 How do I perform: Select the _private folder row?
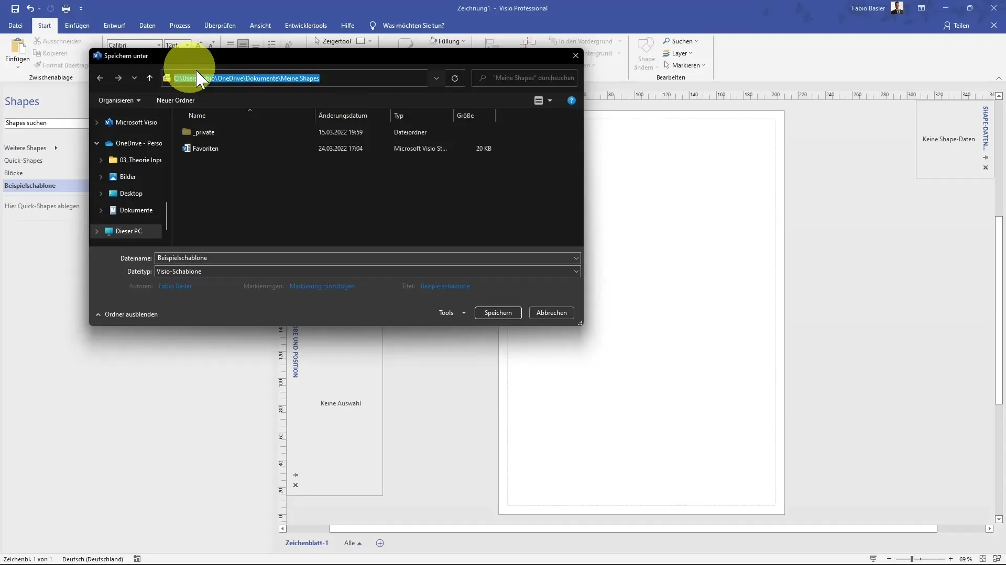click(338, 132)
